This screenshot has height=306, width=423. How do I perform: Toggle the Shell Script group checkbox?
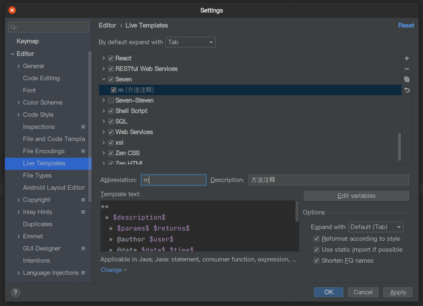111,111
